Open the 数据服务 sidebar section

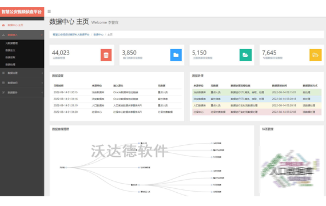pos(22,93)
